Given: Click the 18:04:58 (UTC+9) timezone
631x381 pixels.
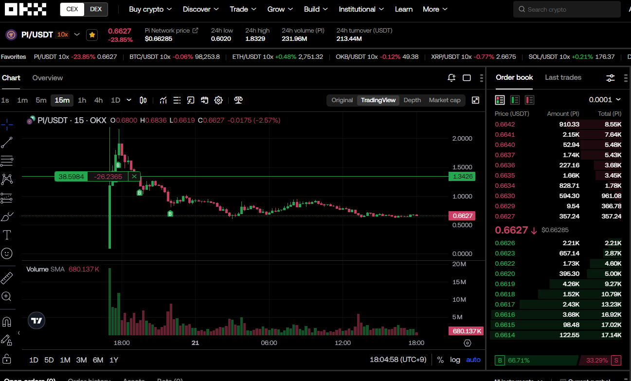Looking at the screenshot, I should (398, 360).
